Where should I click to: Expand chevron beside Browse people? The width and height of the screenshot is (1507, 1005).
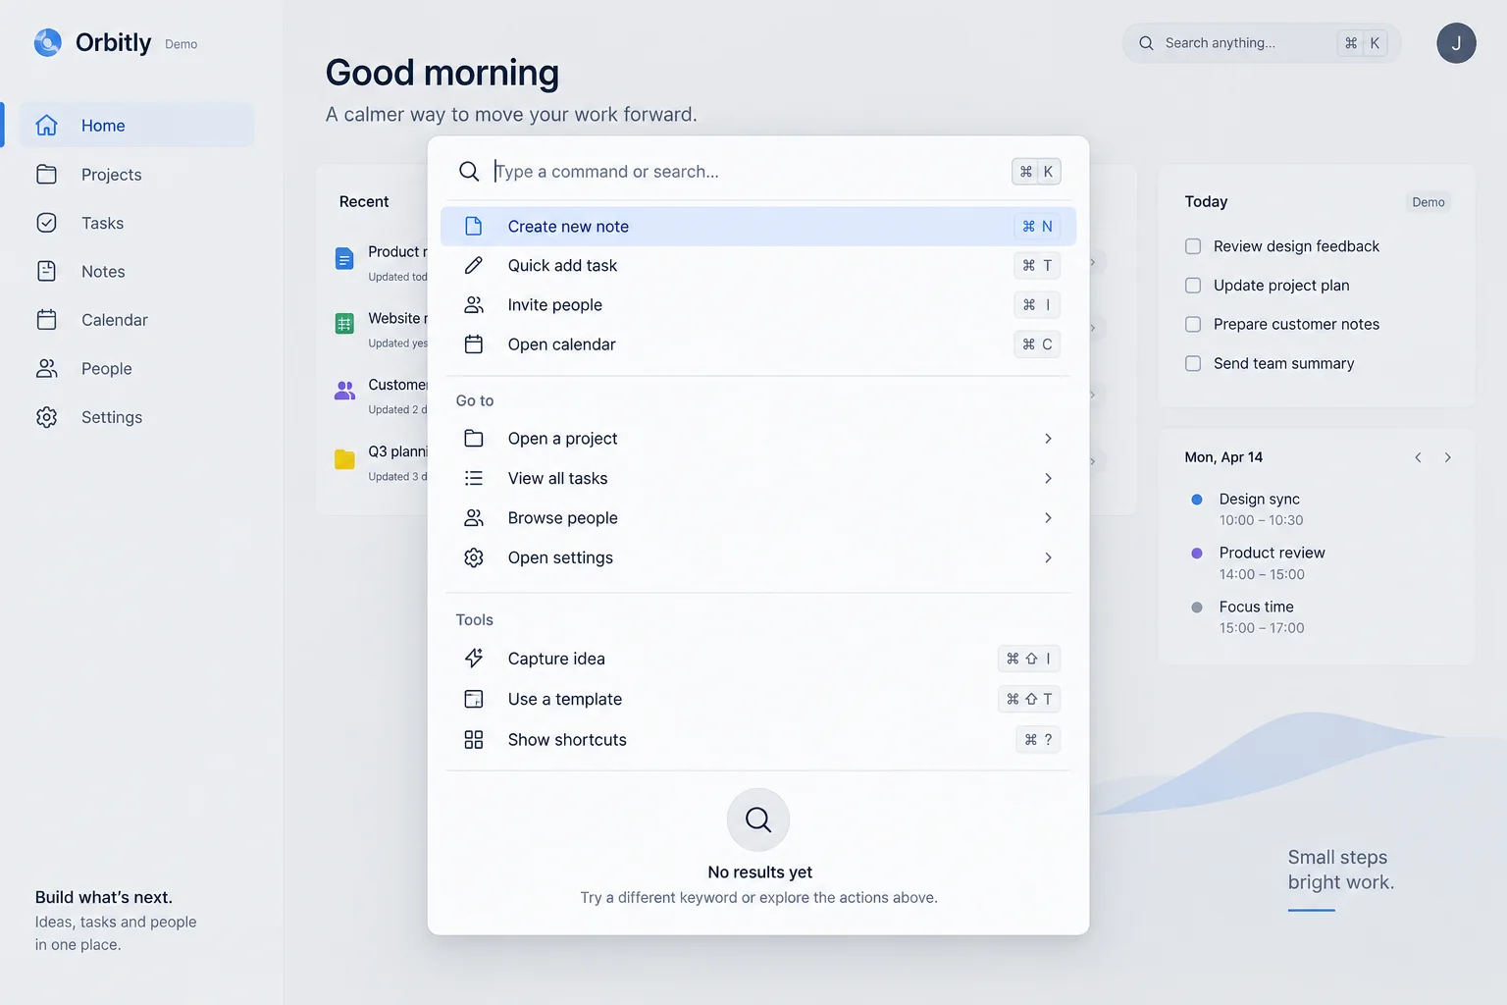click(x=1048, y=518)
